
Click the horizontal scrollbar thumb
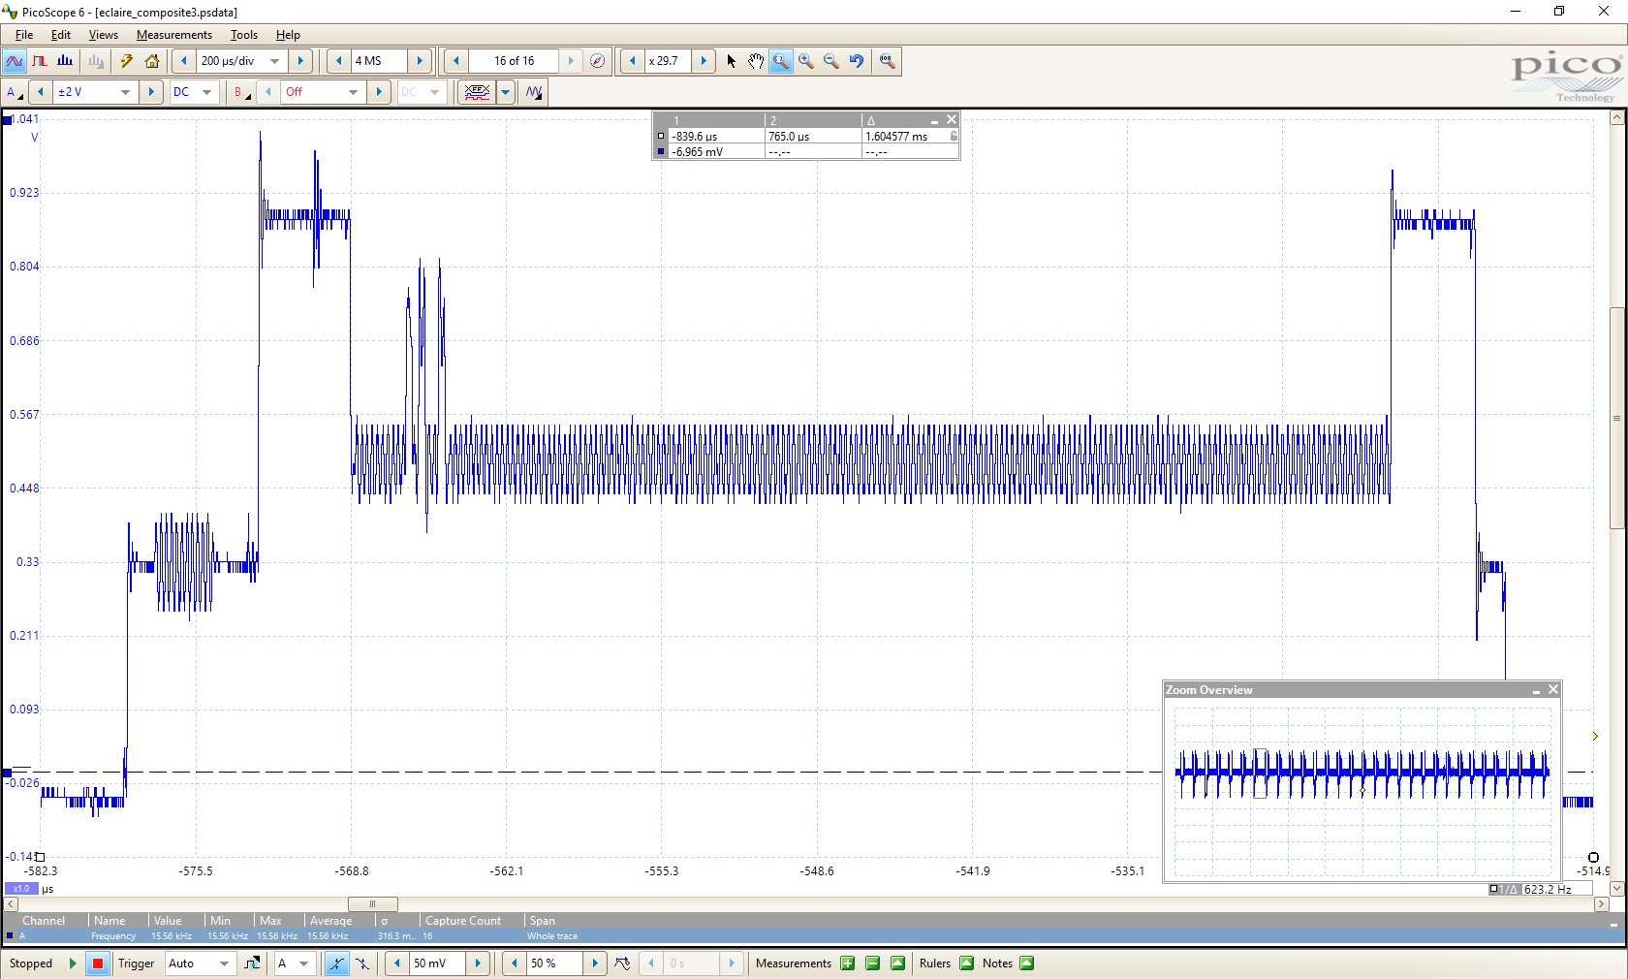372,904
